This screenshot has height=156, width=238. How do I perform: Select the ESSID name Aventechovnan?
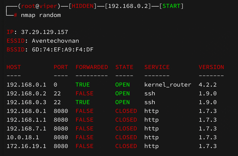coord(55,41)
